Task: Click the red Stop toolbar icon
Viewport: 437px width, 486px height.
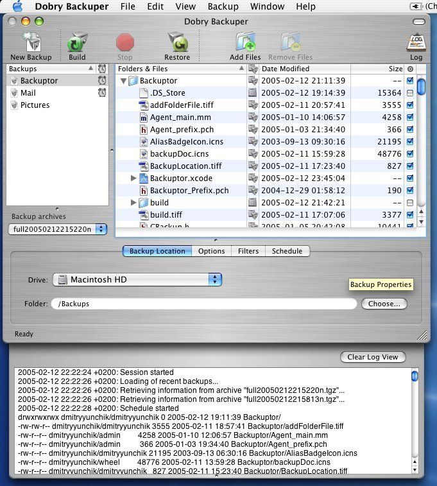Action: tap(125, 42)
